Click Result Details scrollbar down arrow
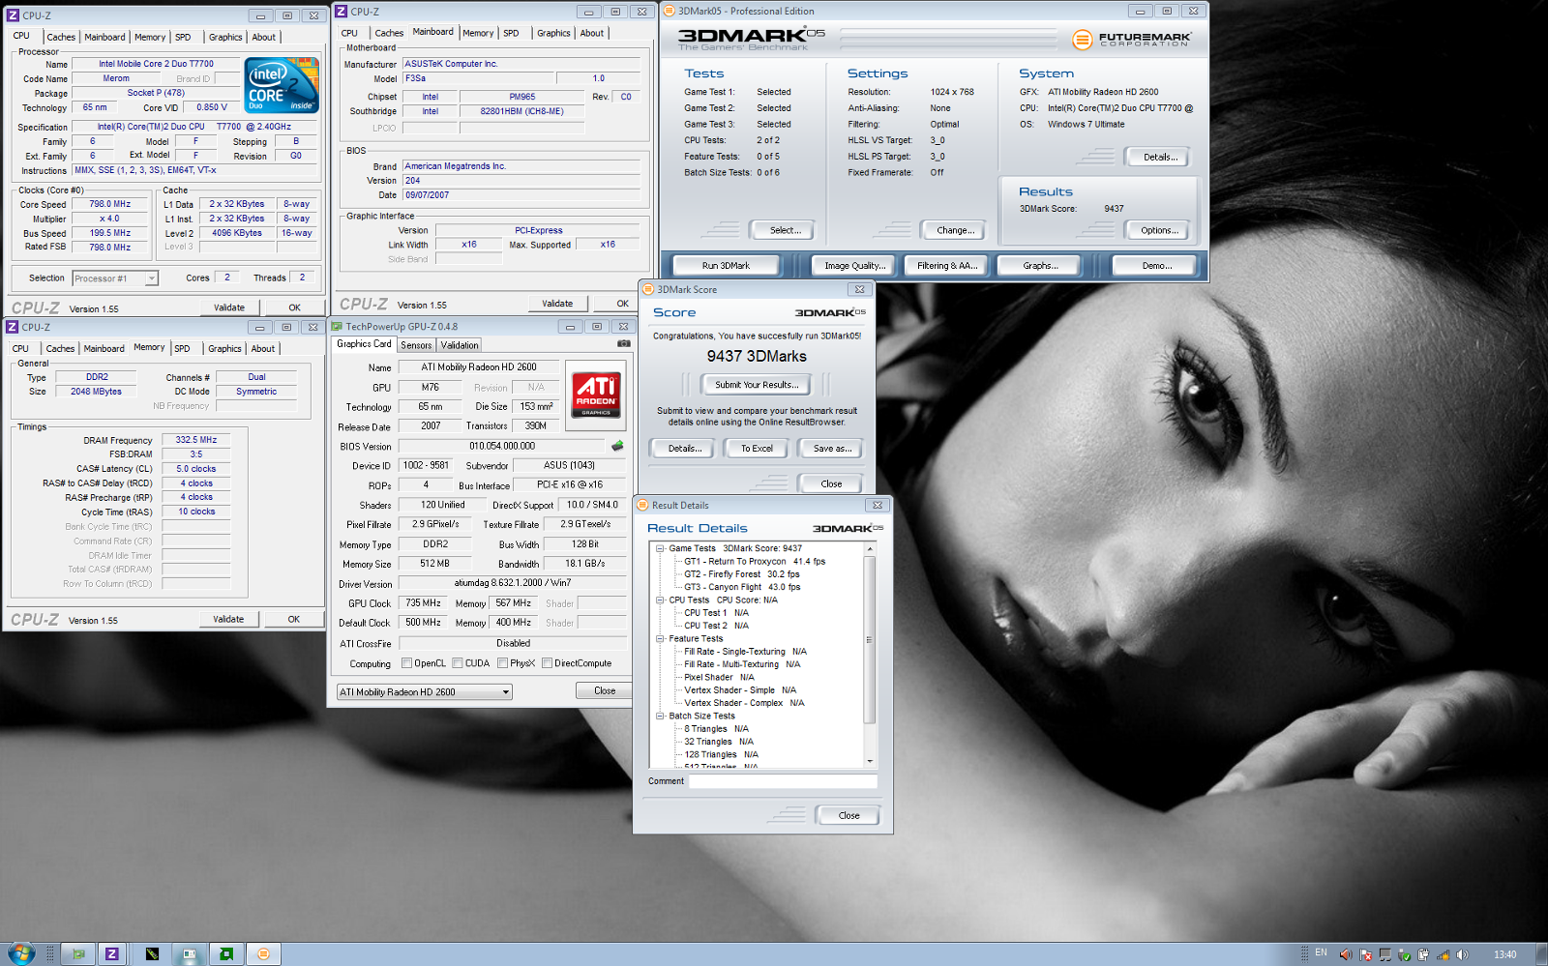1548x966 pixels. point(870,762)
